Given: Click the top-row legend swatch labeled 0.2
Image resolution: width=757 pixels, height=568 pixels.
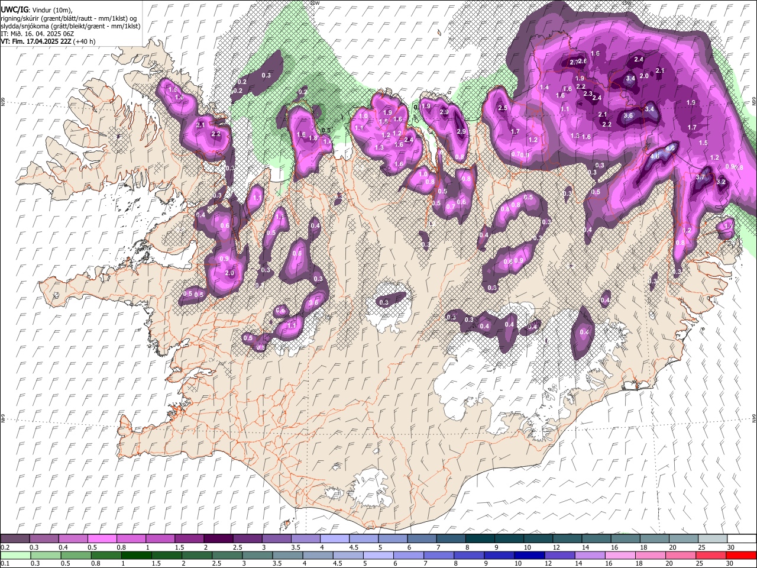Looking at the screenshot, I should coord(15,539).
